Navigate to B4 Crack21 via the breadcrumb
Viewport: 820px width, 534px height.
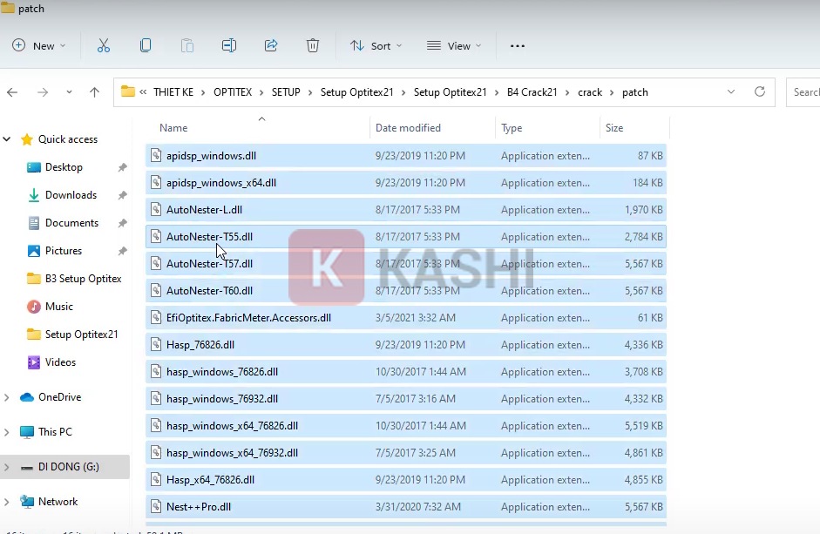point(532,91)
